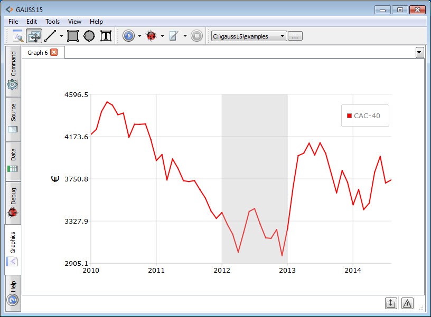Open the graph tab list dropdown
Image resolution: width=431 pixels, height=317 pixels.
tap(420, 52)
